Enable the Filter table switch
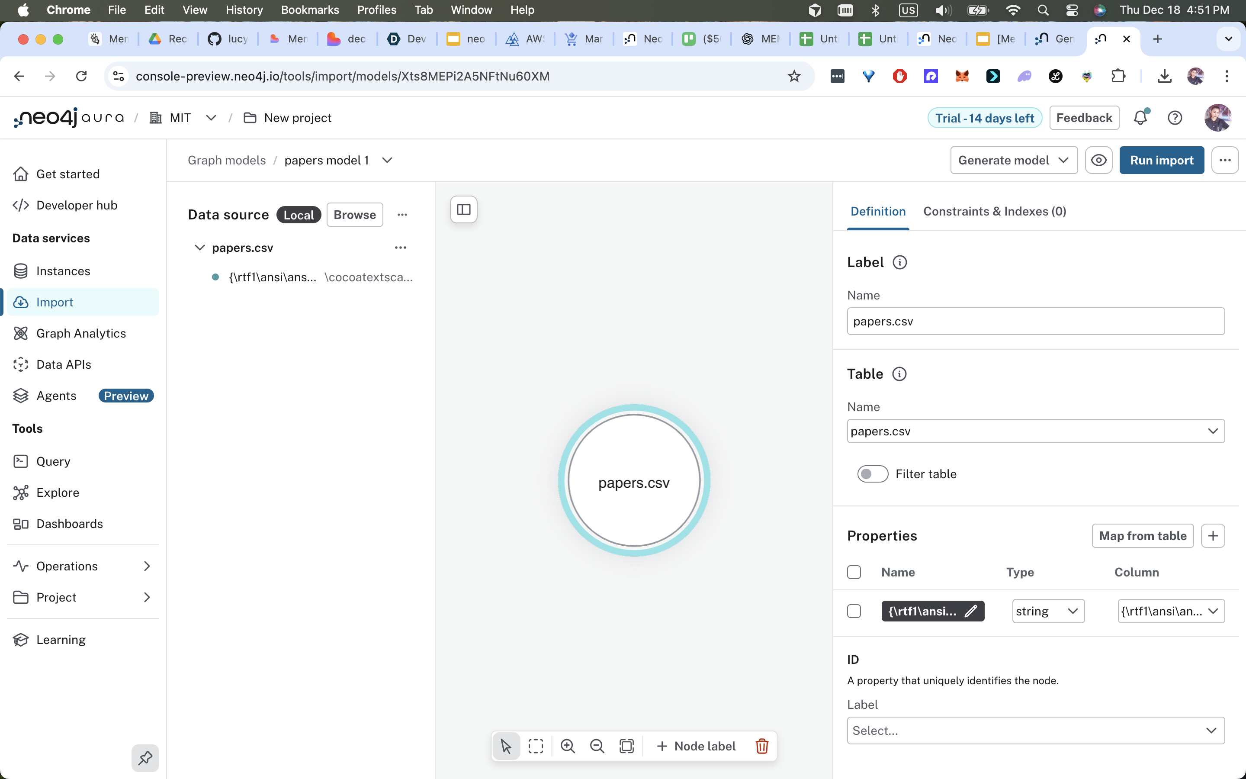 872,474
